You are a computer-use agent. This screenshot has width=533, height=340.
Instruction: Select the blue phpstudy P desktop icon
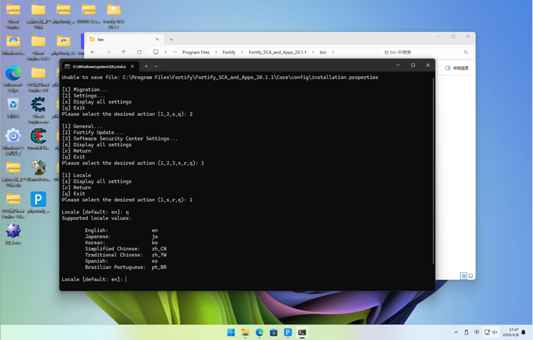[x=38, y=202]
